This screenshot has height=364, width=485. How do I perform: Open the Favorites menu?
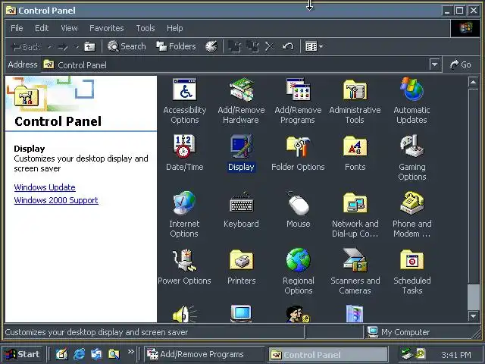tap(106, 28)
